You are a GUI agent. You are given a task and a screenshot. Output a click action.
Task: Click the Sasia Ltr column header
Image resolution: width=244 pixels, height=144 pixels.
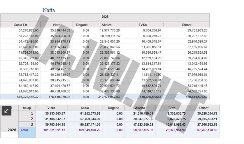click(x=20, y=25)
